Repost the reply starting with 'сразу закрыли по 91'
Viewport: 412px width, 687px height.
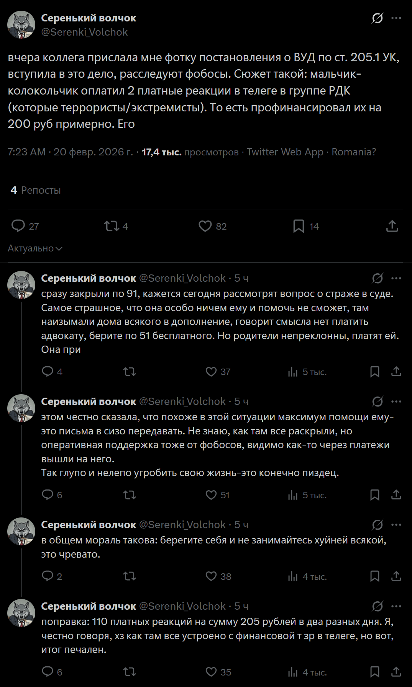(x=130, y=372)
